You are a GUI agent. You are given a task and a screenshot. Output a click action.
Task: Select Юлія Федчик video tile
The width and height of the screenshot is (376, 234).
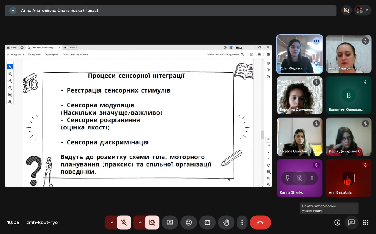(x=300, y=54)
